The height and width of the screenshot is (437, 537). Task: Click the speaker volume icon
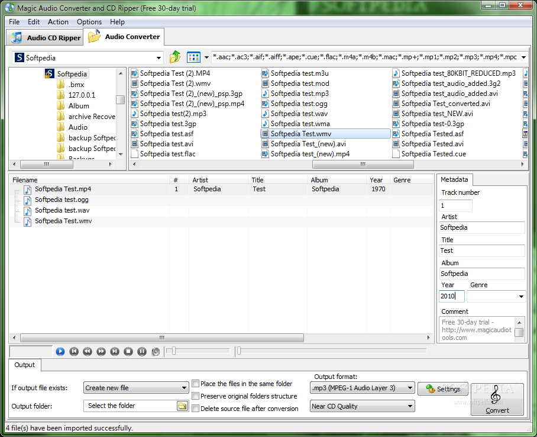pyautogui.click(x=156, y=352)
